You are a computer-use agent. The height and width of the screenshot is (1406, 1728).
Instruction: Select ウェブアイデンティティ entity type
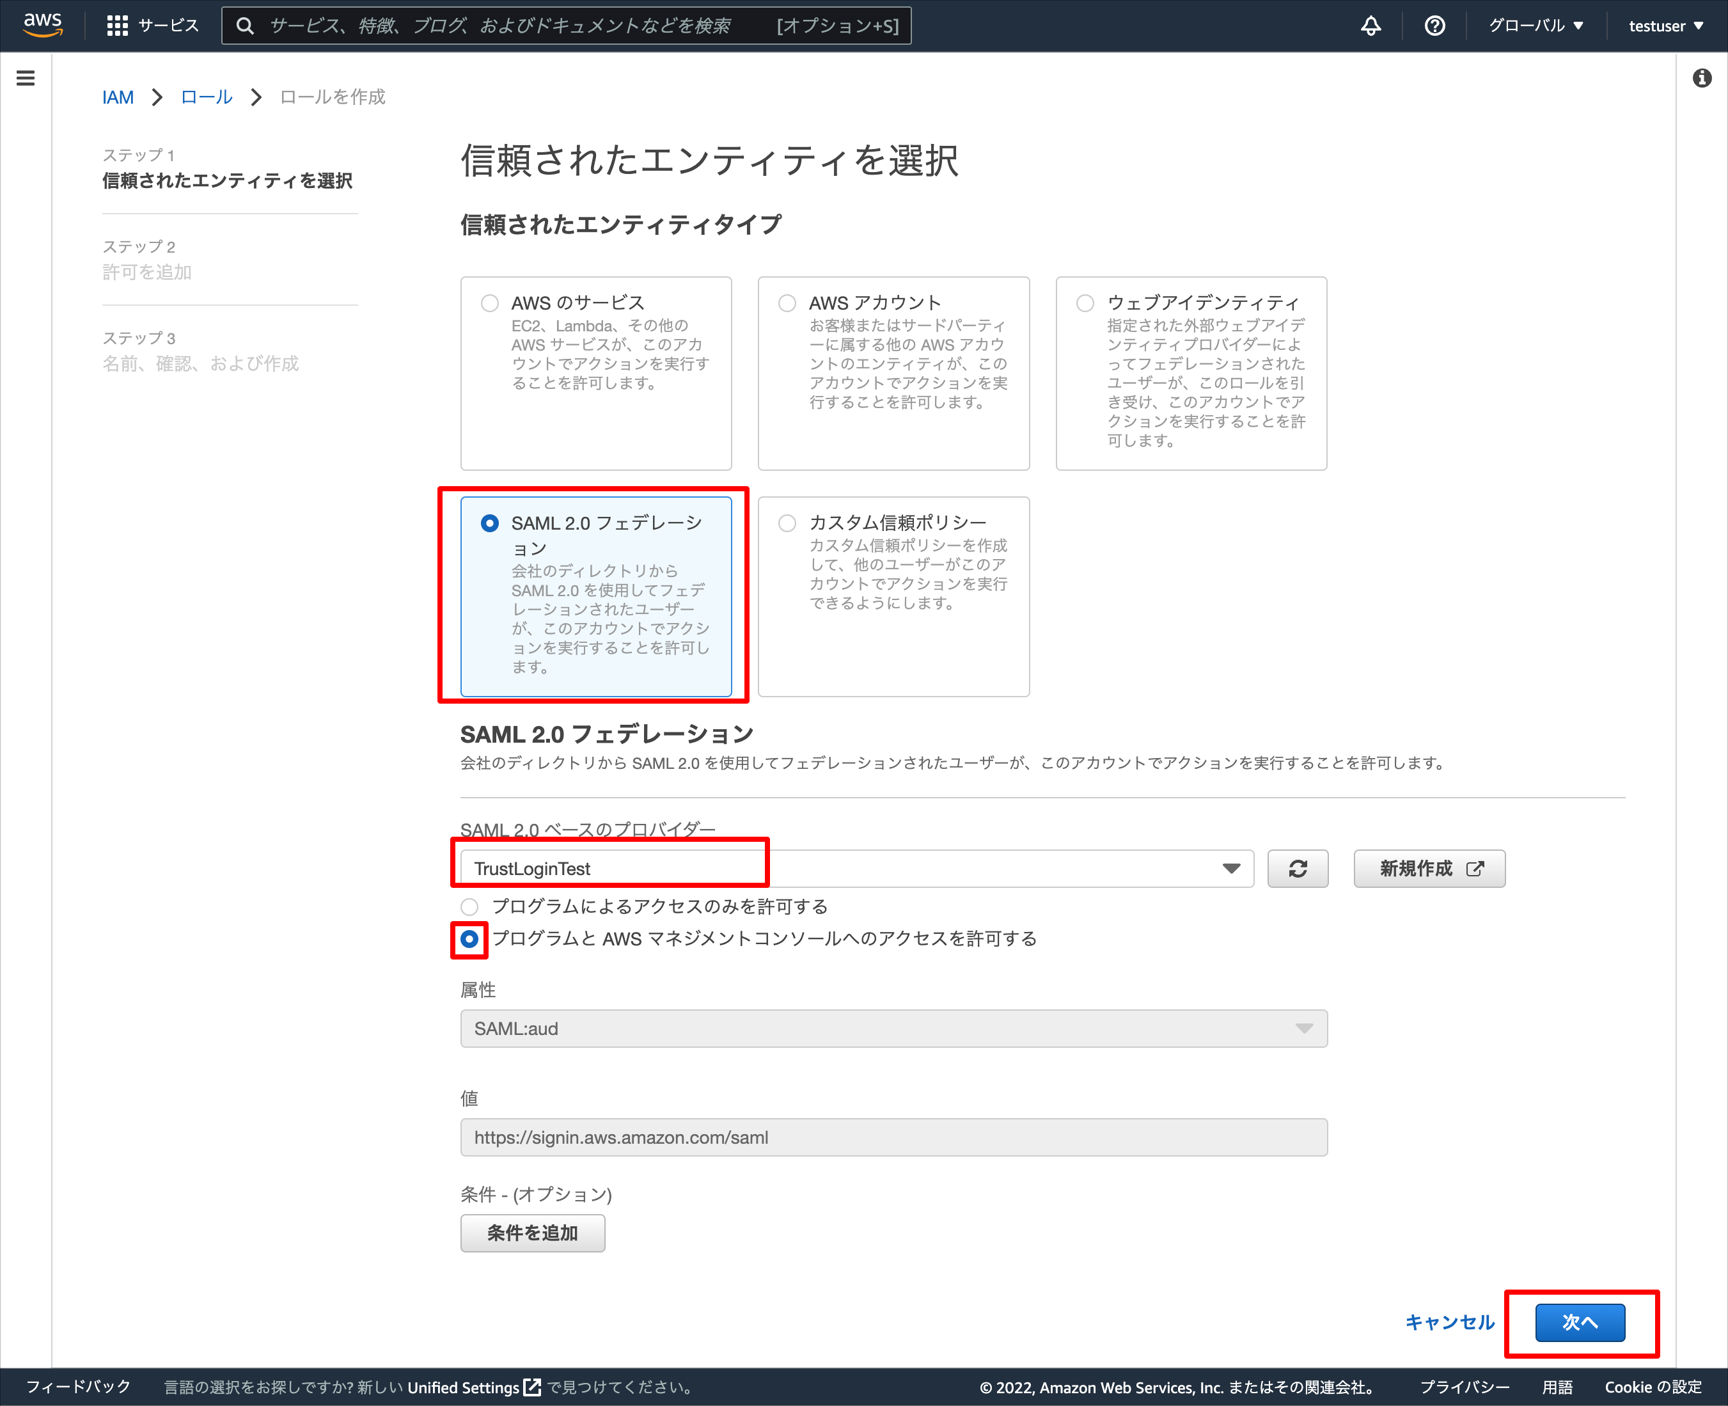[x=1191, y=374]
